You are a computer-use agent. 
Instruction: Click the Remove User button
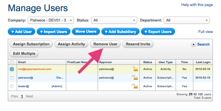click(105, 44)
